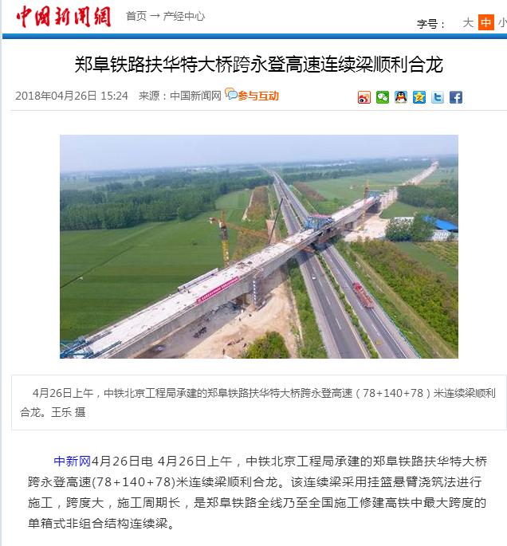This screenshot has height=546, width=507.
Task: Click the aerial bridge construction photo
Action: [x=259, y=246]
